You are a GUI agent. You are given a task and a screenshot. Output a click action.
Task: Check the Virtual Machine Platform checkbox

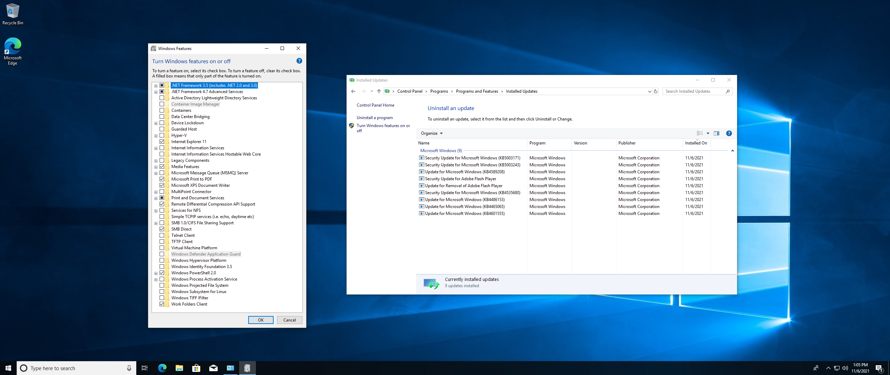click(x=162, y=248)
